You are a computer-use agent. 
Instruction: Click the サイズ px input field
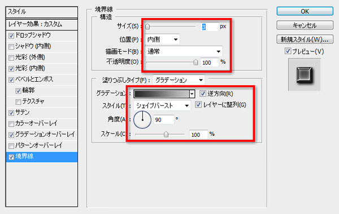coord(210,26)
